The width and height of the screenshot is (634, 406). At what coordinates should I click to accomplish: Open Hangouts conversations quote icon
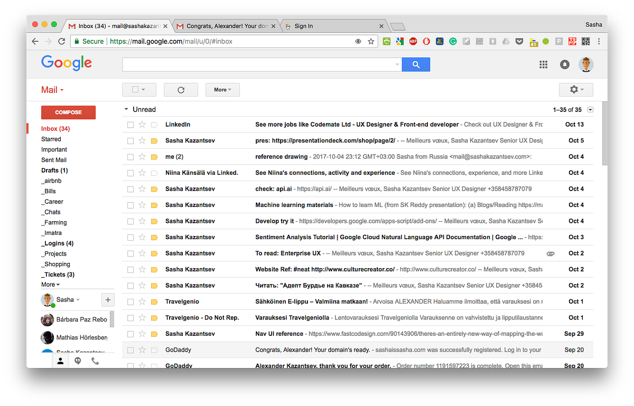78,361
